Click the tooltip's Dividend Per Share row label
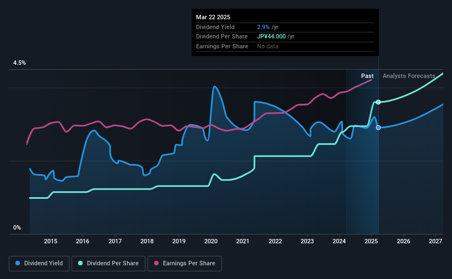The width and height of the screenshot is (452, 279). [x=222, y=37]
